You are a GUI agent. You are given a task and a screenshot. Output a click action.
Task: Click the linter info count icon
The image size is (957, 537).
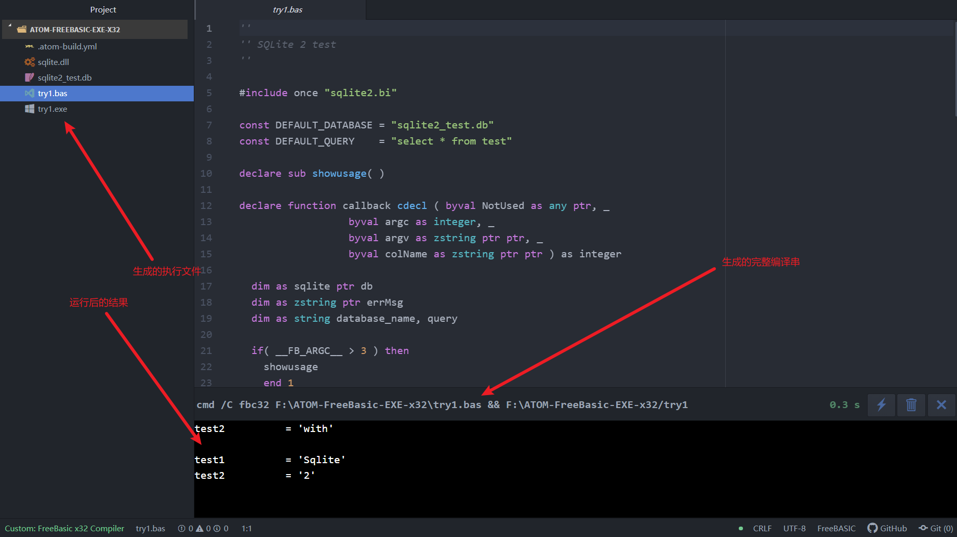point(217,528)
